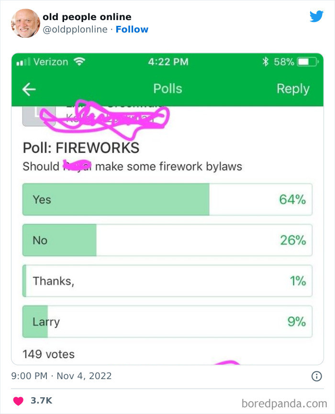The height and width of the screenshot is (414, 335).
Task: Follow the oldpplonline account
Action: point(132,29)
